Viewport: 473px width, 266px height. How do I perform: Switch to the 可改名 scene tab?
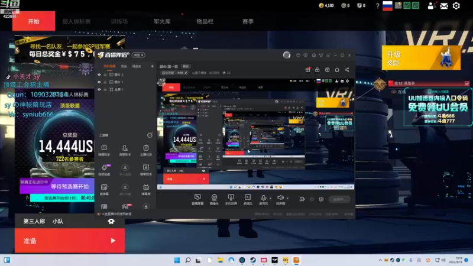(137, 66)
